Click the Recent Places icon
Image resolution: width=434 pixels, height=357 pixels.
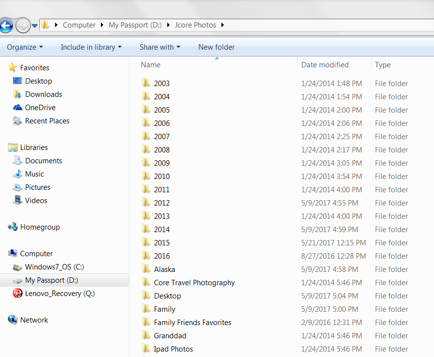(x=17, y=121)
